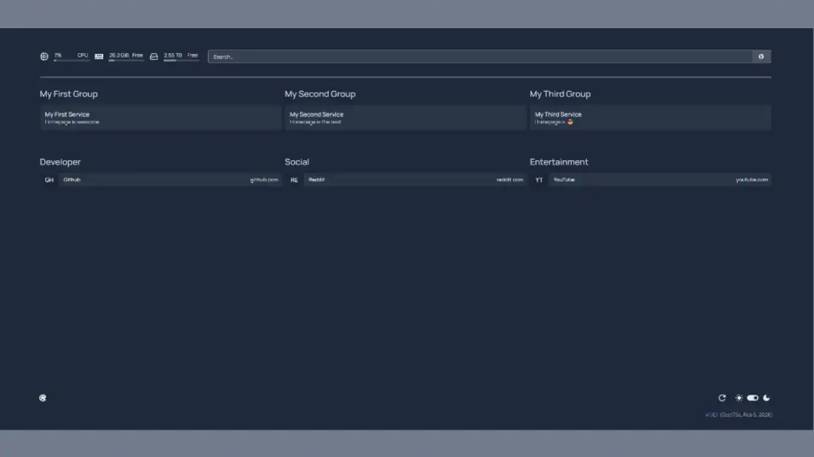Screen dimensions: 814x457
Task: Collapse the My Second Group section
Action: click(x=320, y=94)
